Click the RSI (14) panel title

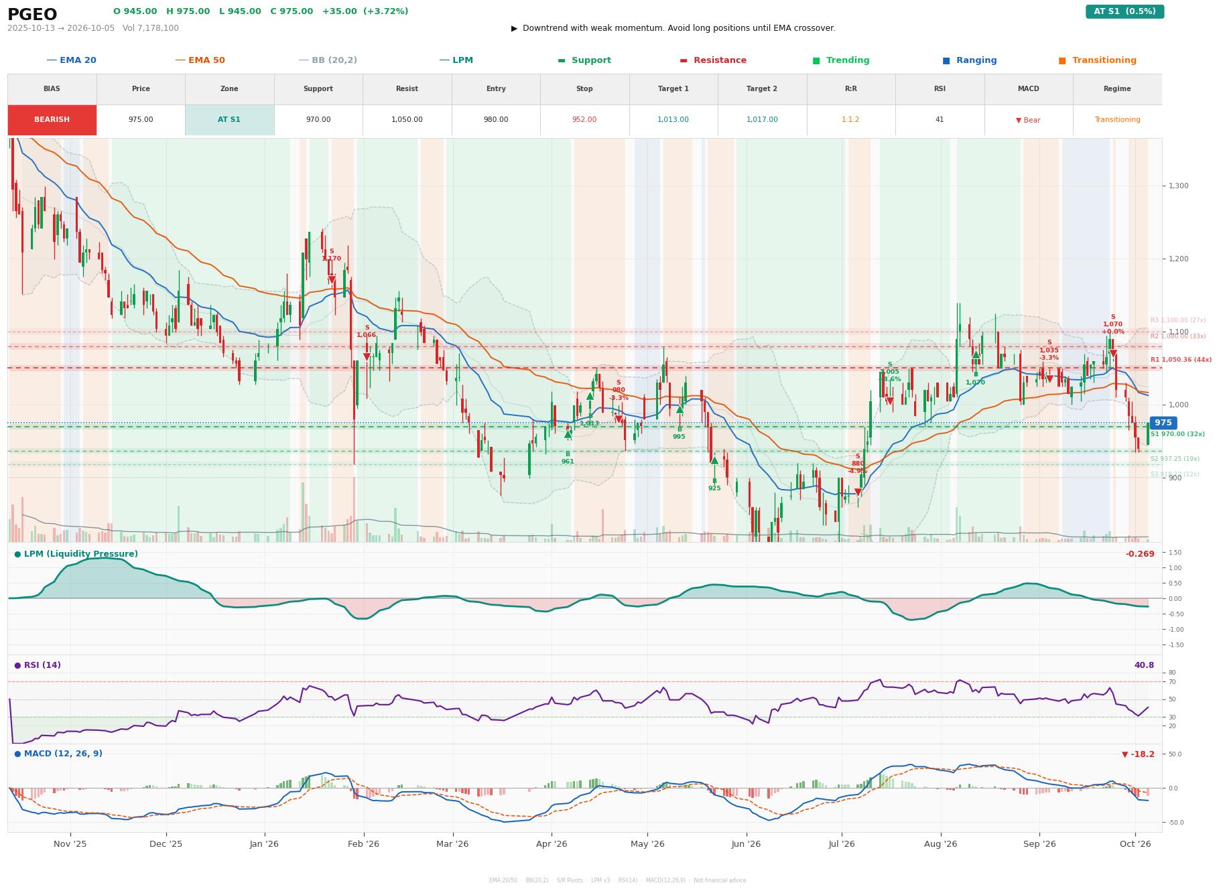[38, 665]
